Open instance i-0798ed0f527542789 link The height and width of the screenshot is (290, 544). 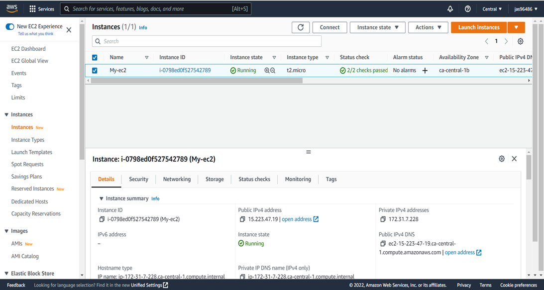185,71
